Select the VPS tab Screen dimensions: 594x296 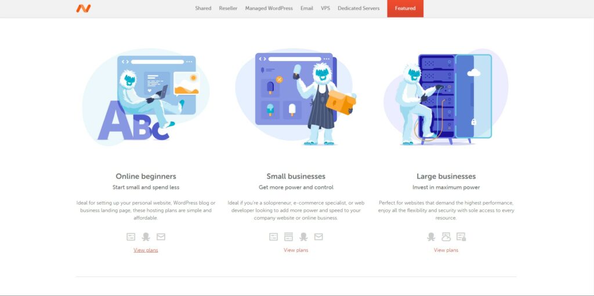coord(325,8)
